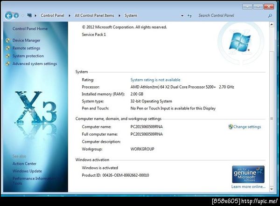Expand the arrow after the computer icon

(35, 15)
